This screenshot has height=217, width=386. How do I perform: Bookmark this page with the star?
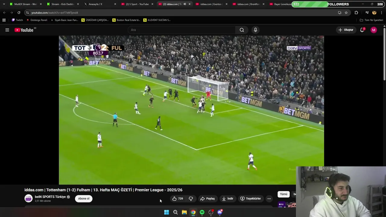point(346,13)
